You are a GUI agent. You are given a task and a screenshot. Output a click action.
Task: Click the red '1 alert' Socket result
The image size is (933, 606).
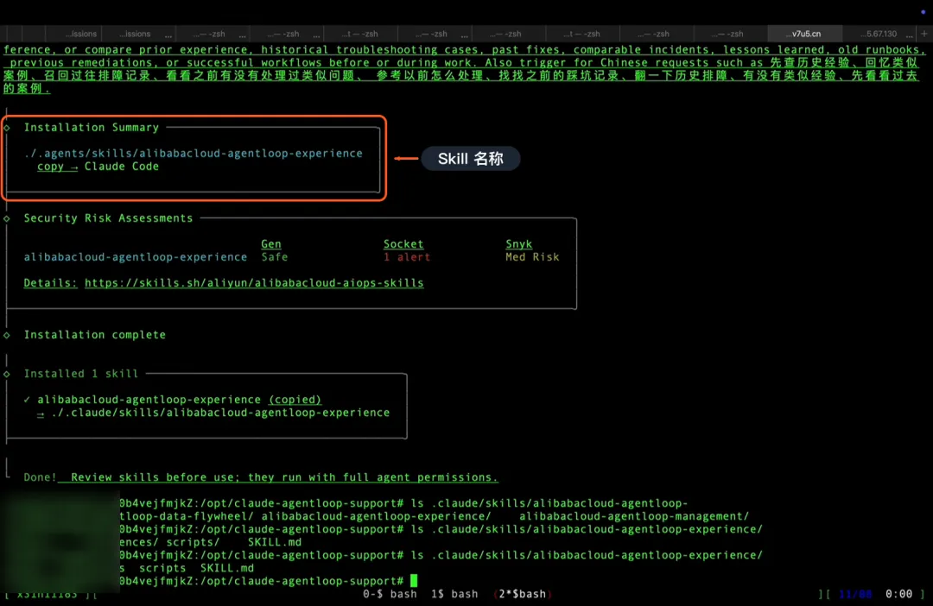[x=406, y=257]
